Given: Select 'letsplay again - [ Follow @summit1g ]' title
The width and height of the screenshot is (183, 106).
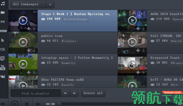Looking at the screenshot, I should [x=77, y=58].
